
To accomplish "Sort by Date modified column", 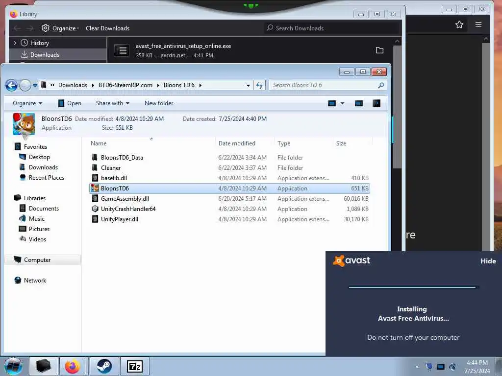I will click(x=237, y=143).
